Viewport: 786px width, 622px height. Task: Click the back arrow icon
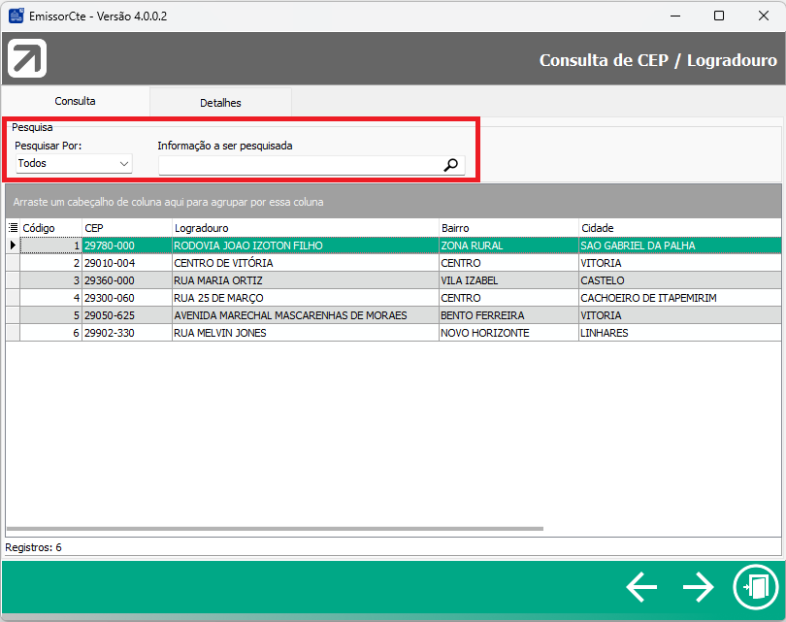point(641,587)
